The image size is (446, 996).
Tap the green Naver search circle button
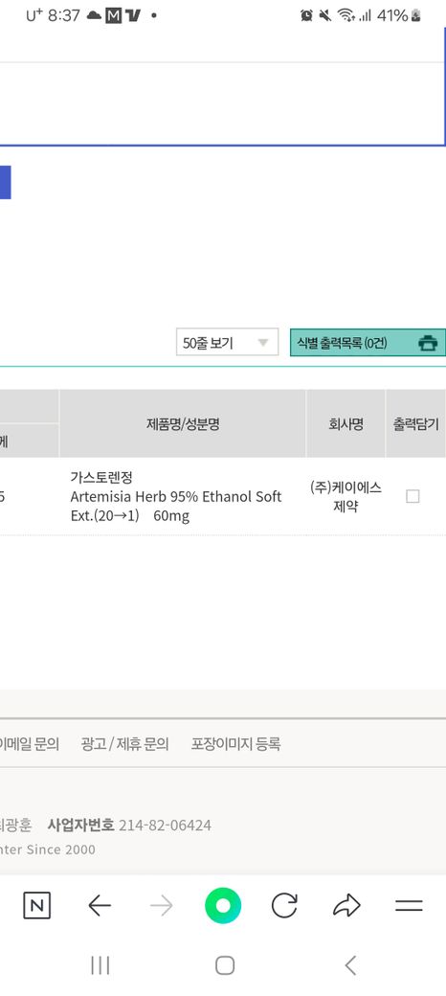pyautogui.click(x=223, y=906)
